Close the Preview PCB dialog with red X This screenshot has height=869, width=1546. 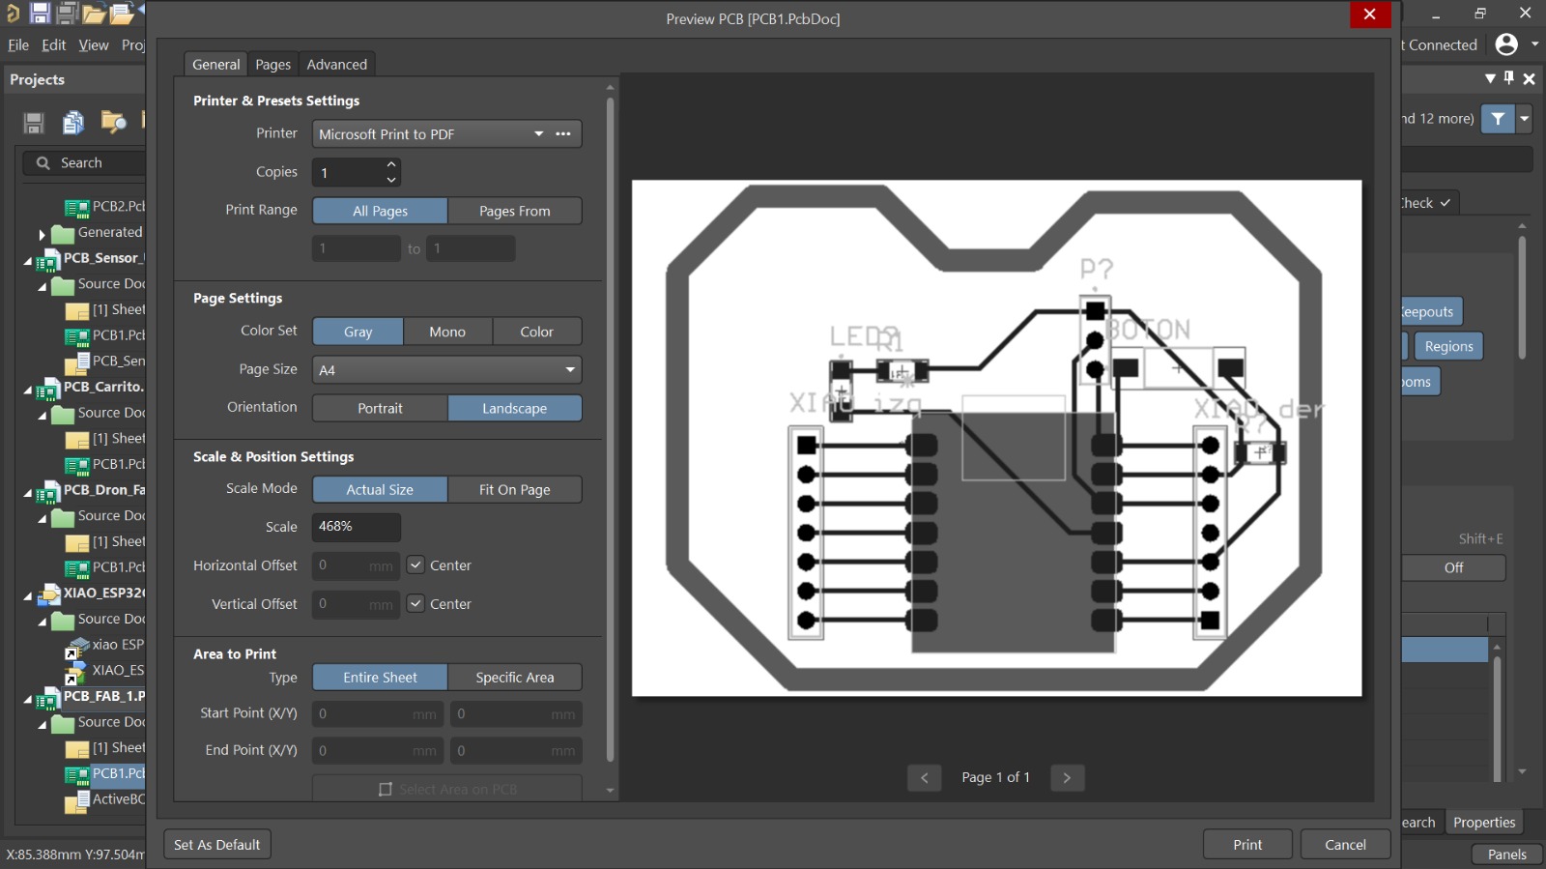click(1369, 14)
